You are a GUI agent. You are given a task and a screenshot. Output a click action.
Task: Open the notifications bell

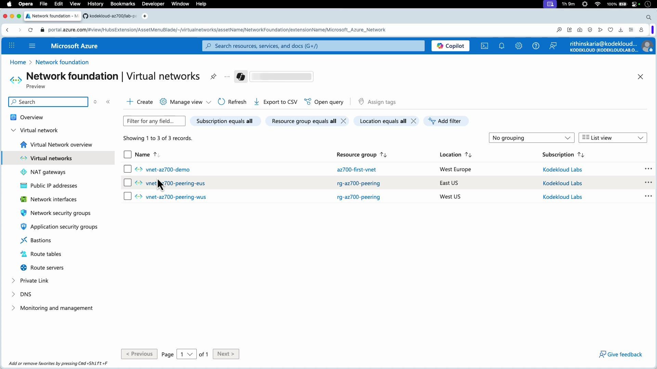[x=502, y=46]
